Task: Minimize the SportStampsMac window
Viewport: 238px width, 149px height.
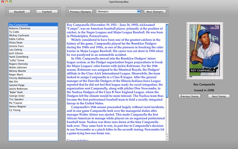Action: pyautogui.click(x=7, y=2)
